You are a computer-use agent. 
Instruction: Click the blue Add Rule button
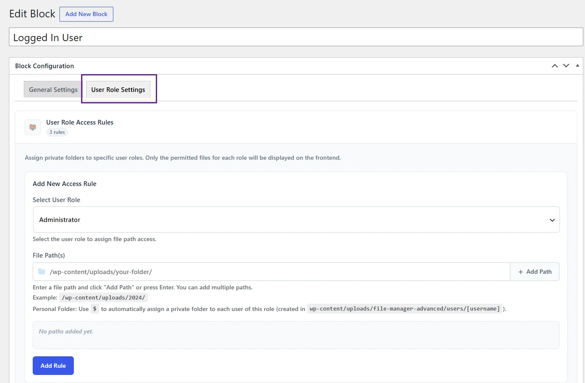(53, 366)
